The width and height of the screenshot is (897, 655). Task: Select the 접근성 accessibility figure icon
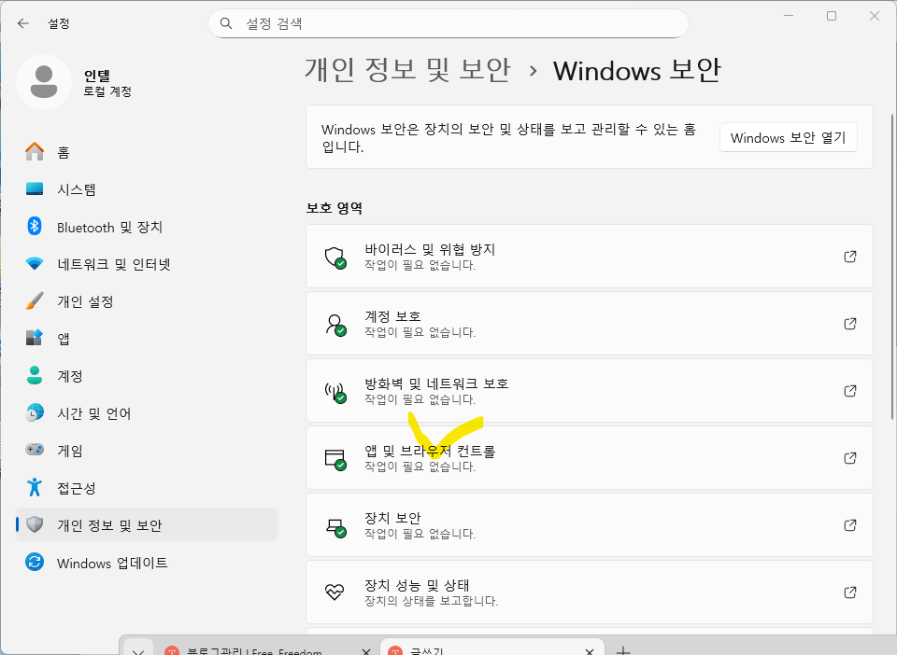(x=35, y=487)
